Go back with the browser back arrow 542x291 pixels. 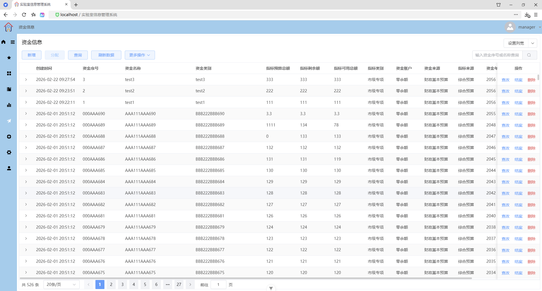point(6,15)
